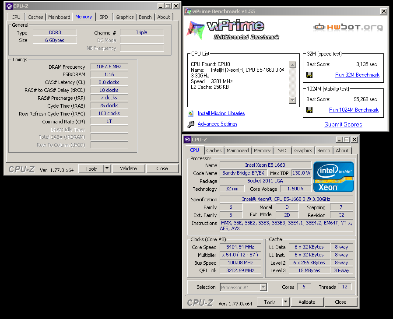Viewport: 393px width, 319px height.
Task: Open SPD tab in Memory window
Action: [x=104, y=17]
